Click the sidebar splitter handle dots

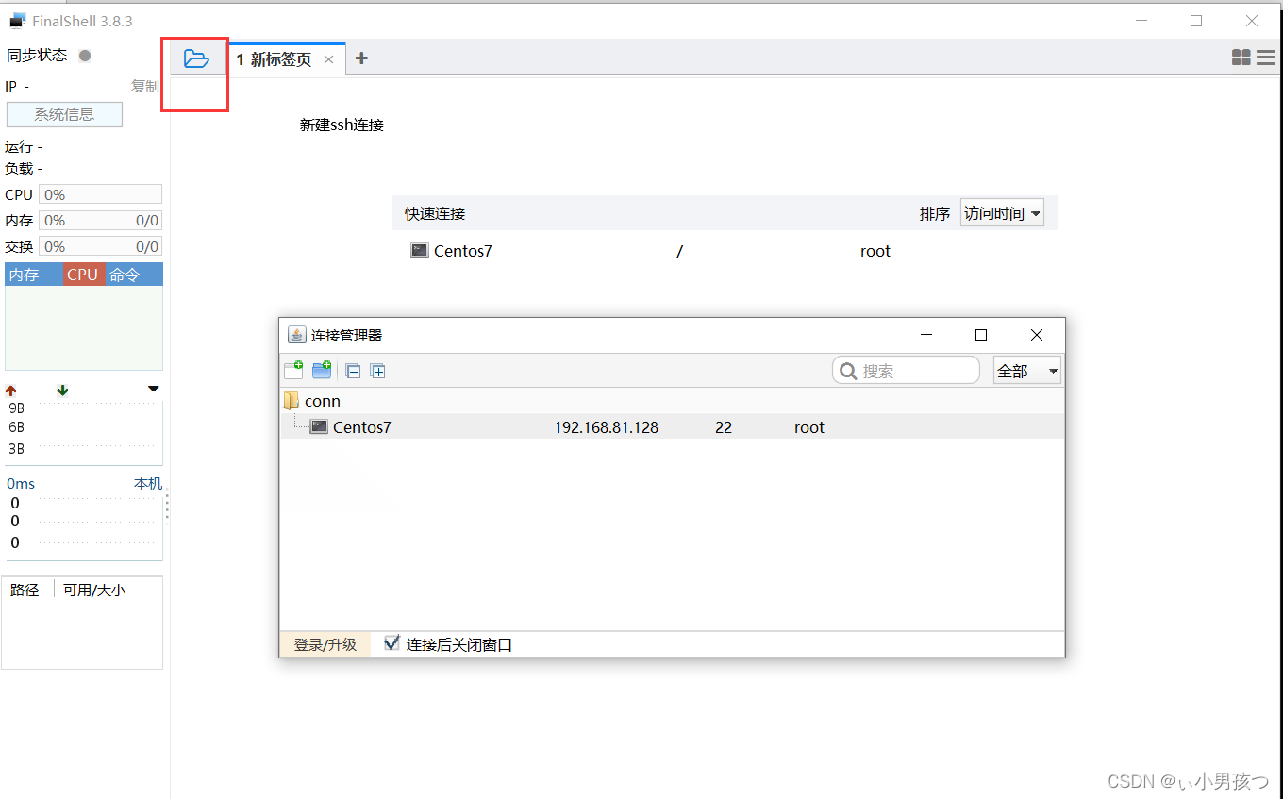[167, 506]
